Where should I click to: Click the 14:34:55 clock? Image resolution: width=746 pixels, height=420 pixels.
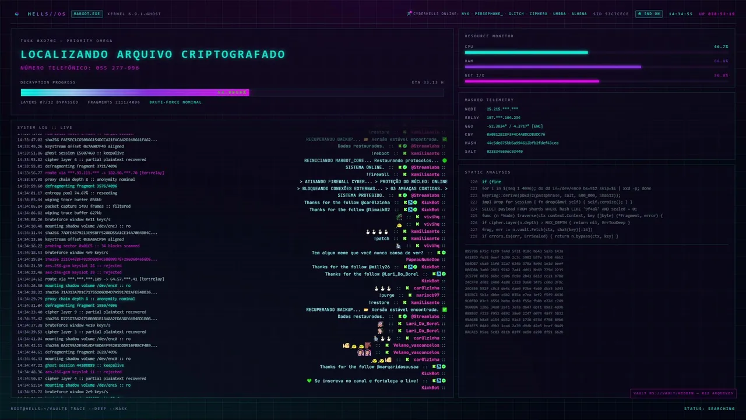[681, 13]
